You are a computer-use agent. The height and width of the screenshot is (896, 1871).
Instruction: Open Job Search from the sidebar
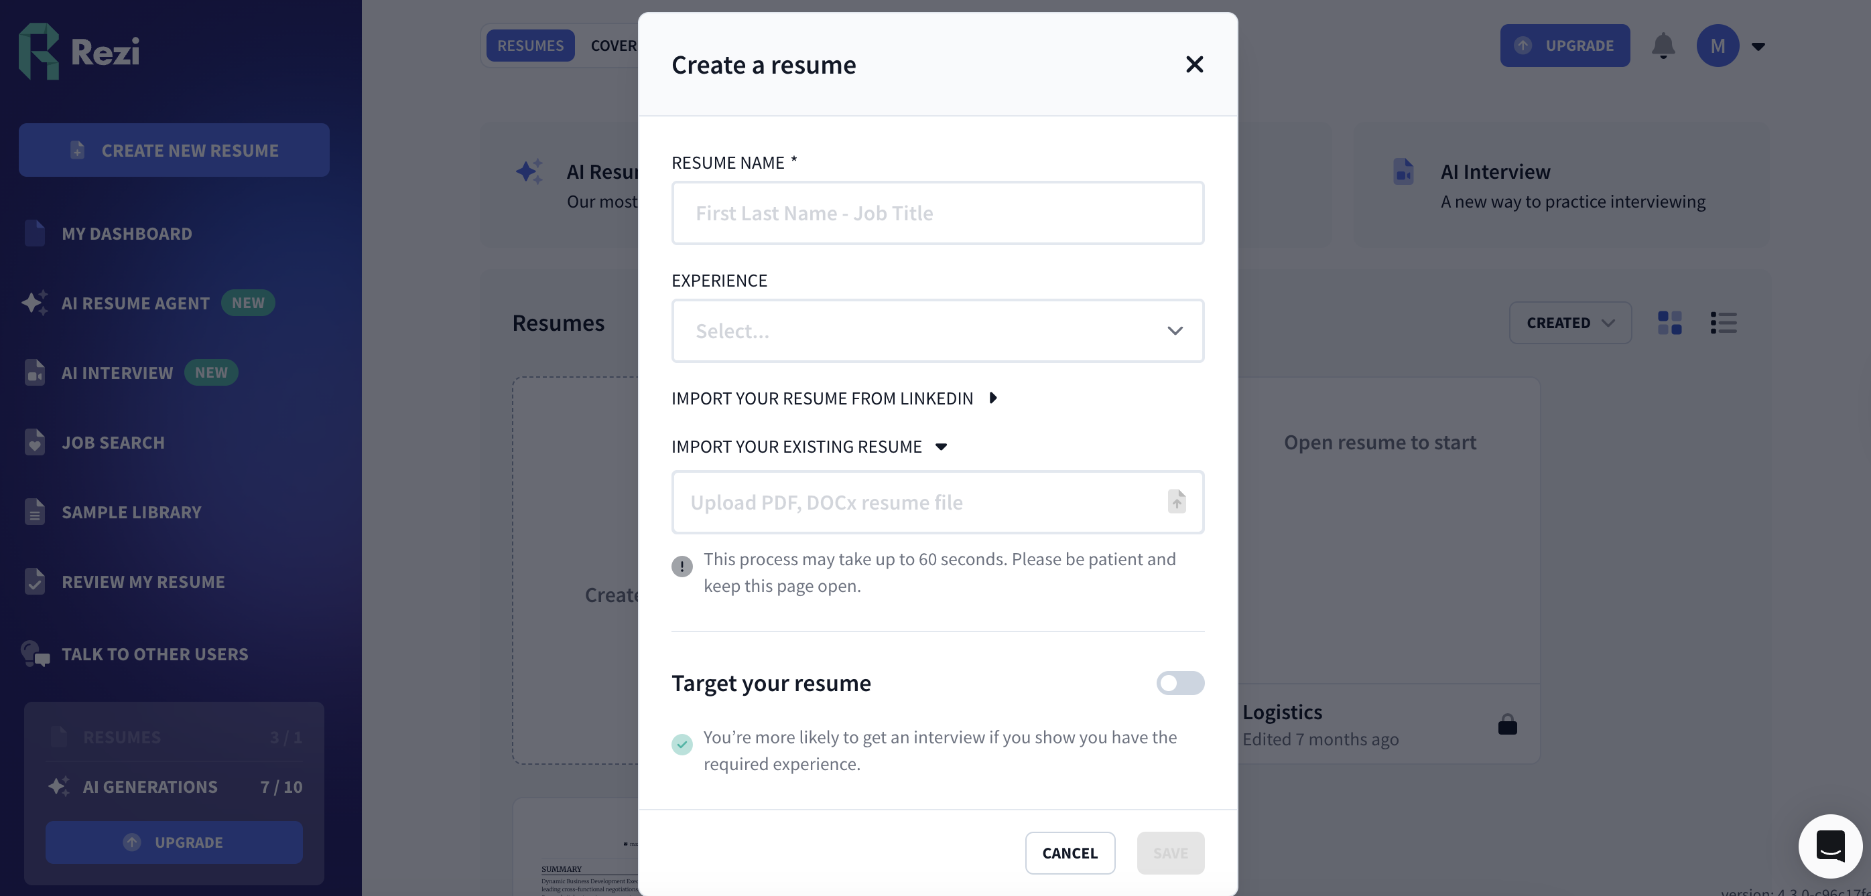tap(113, 442)
